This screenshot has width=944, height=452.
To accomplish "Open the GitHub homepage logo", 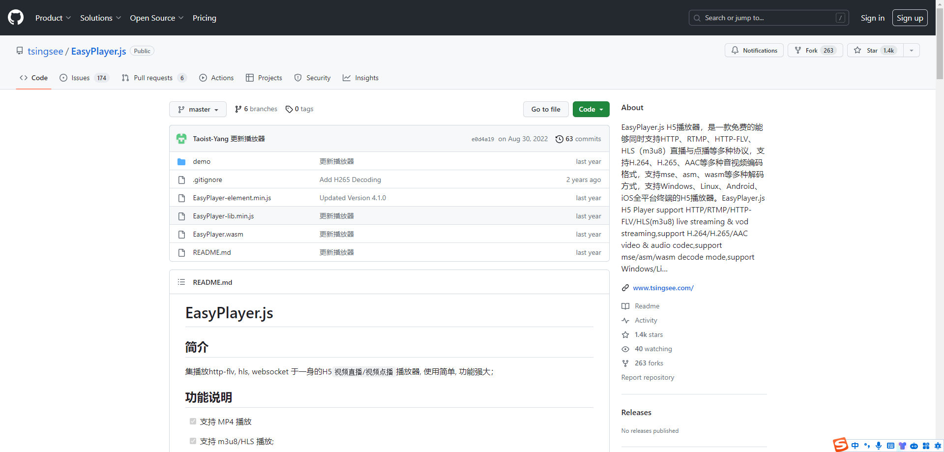I will (x=16, y=18).
